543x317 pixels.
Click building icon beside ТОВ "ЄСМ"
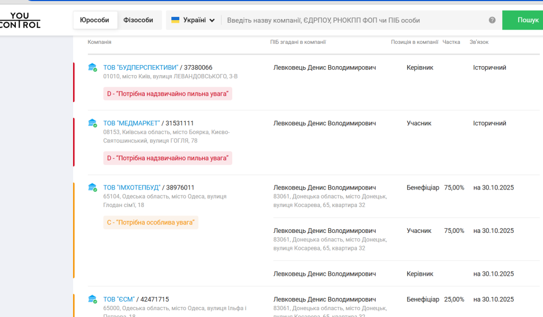click(x=93, y=299)
